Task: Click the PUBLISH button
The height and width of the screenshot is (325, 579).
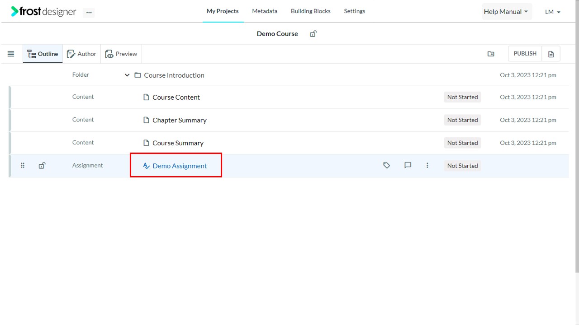Action: (525, 53)
